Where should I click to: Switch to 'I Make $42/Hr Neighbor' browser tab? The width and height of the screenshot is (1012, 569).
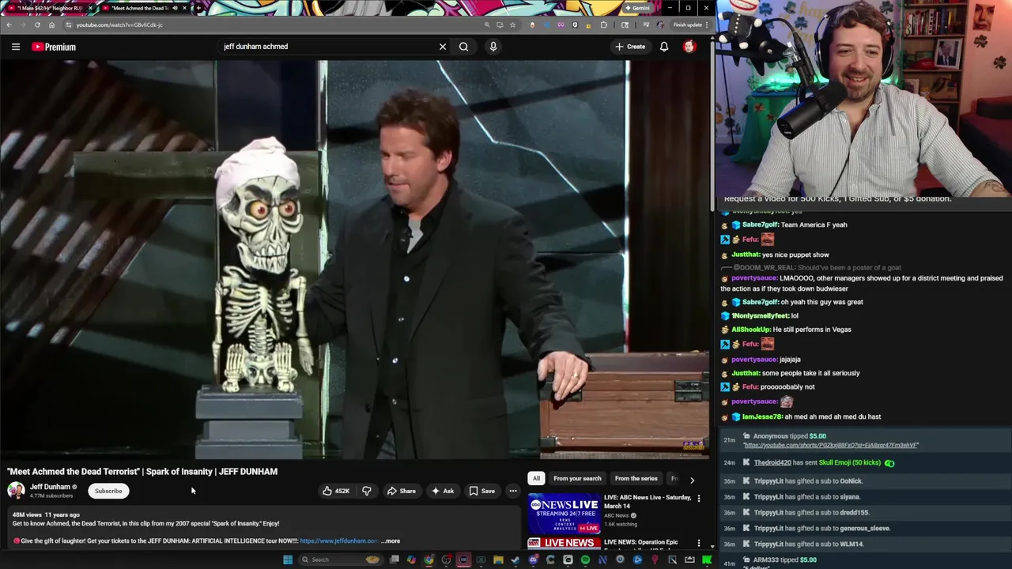50,8
